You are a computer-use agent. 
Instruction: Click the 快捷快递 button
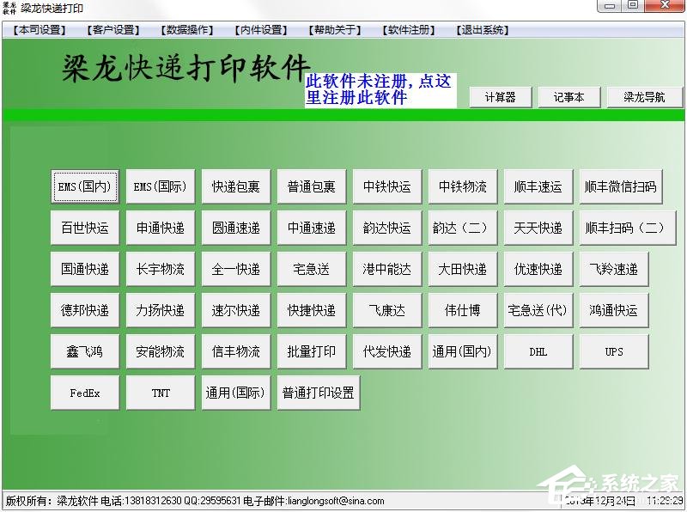[x=312, y=310]
